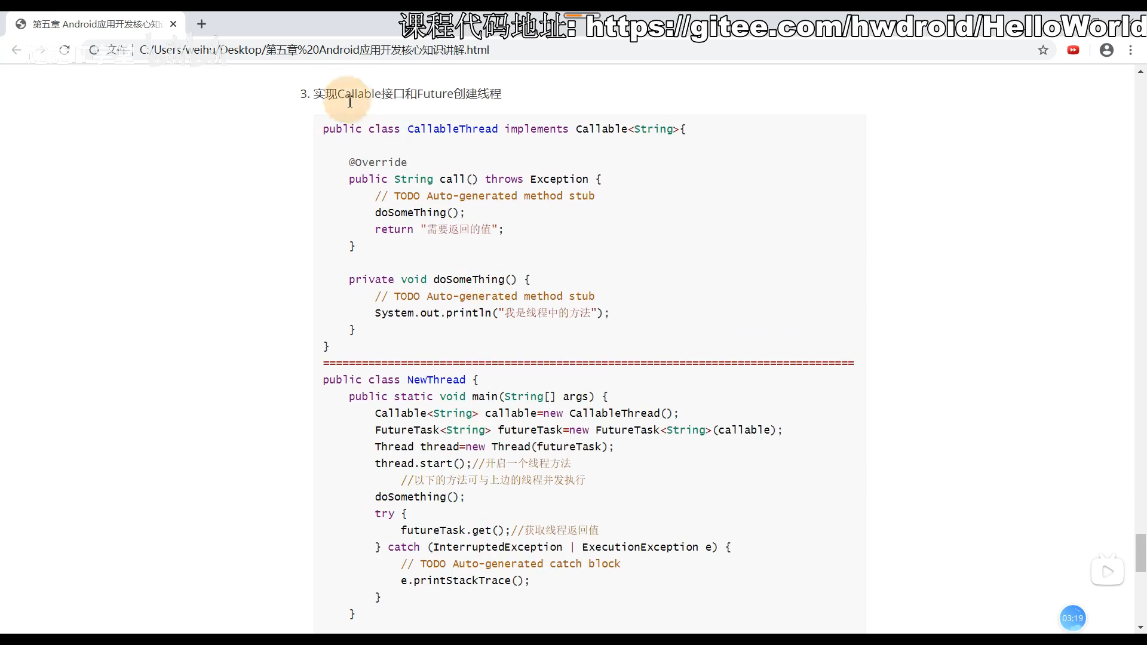
Task: Click the e.printStackTrace() line
Action: coord(465,580)
